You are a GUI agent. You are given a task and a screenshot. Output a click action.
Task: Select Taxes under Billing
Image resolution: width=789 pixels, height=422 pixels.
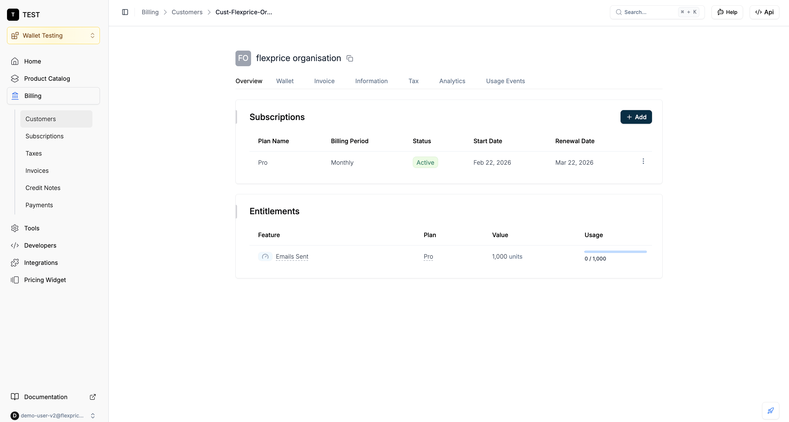click(x=56, y=153)
